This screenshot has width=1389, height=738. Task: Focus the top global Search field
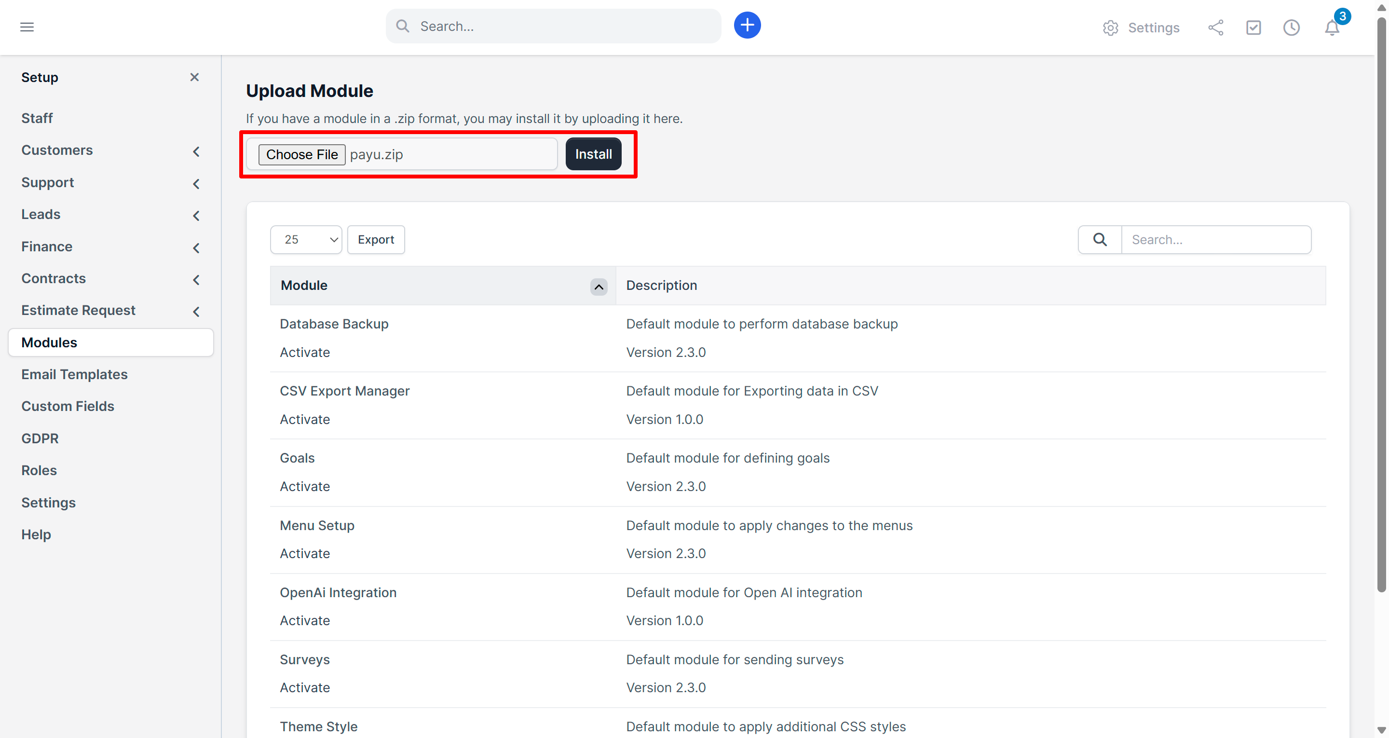point(553,27)
